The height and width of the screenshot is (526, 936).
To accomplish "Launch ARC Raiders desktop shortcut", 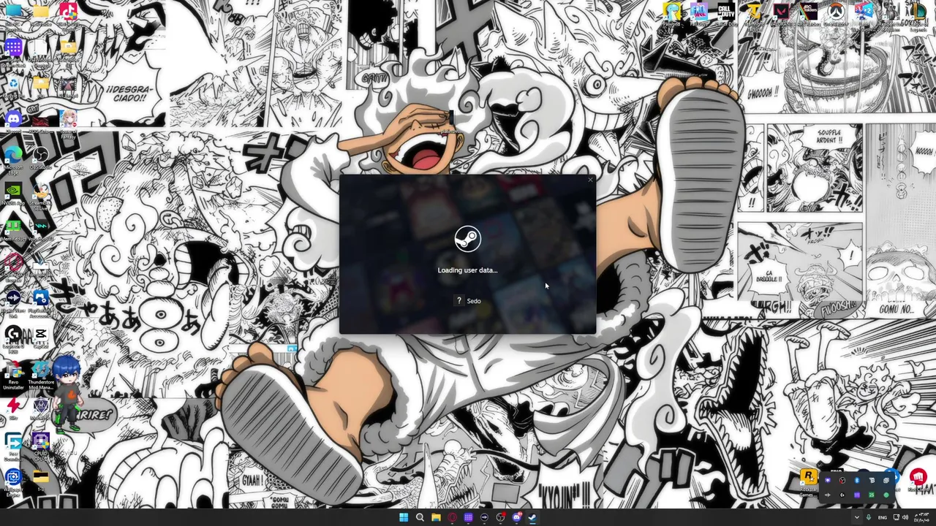I will pos(808,13).
